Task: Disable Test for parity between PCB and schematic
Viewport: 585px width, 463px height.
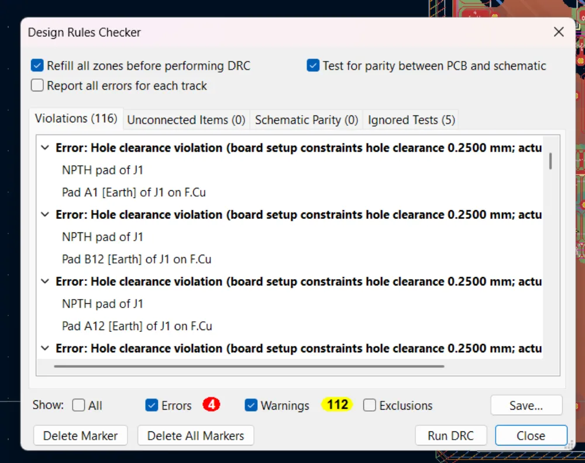Action: point(313,66)
